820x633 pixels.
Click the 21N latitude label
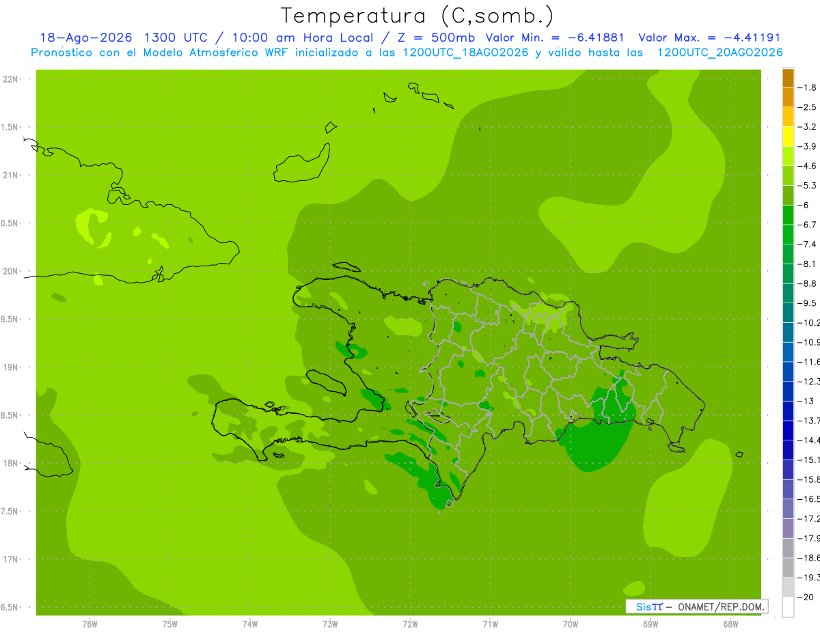tap(12, 175)
